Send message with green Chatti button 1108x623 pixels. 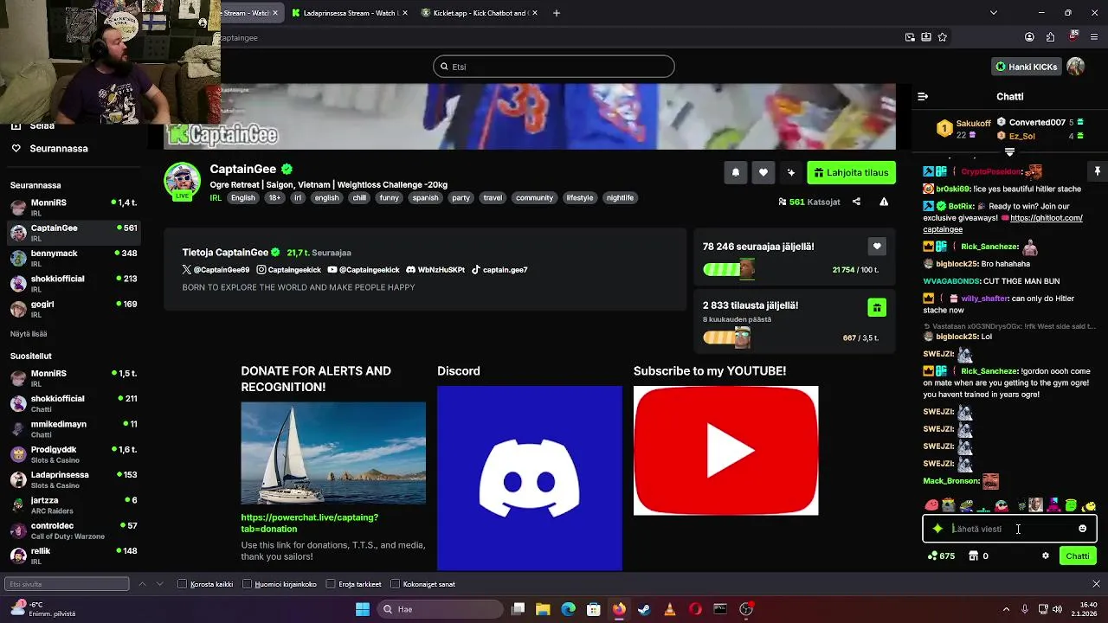pyautogui.click(x=1078, y=556)
